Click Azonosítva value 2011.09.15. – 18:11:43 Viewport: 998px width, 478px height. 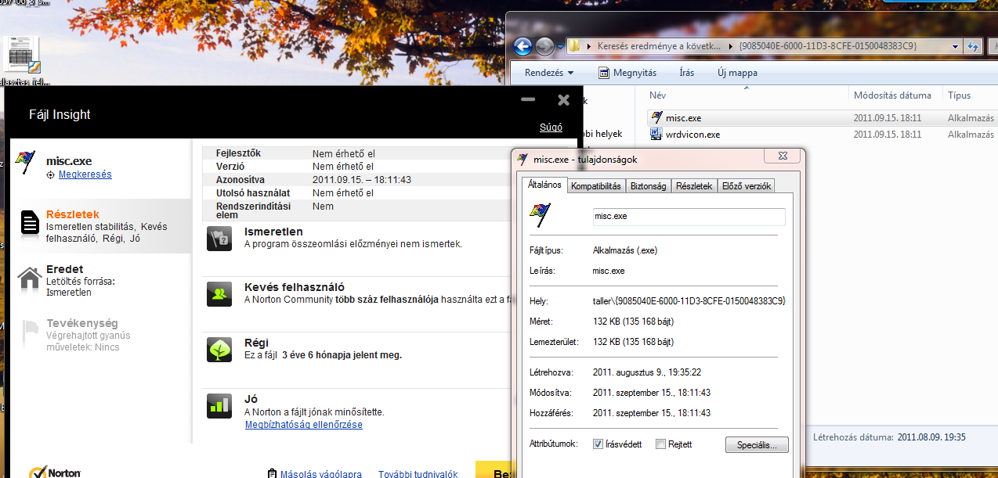coord(361,180)
